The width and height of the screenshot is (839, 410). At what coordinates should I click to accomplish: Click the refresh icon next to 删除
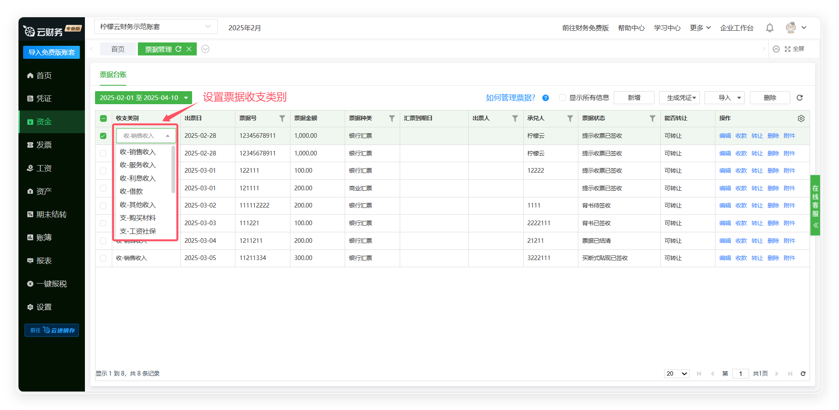click(799, 98)
